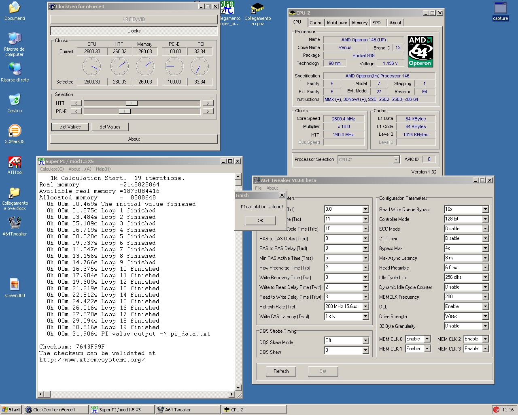This screenshot has height=415, width=518.
Task: Switch to Super PI taskbar button
Action: click(x=122, y=410)
